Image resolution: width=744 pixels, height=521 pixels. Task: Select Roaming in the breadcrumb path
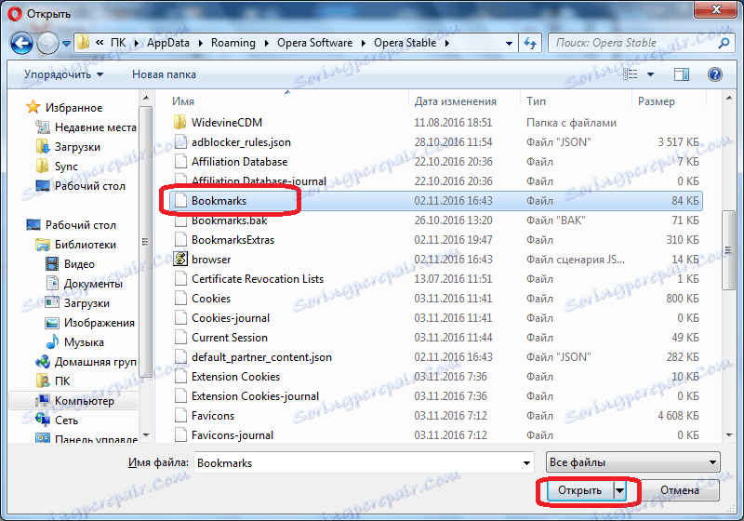click(233, 43)
